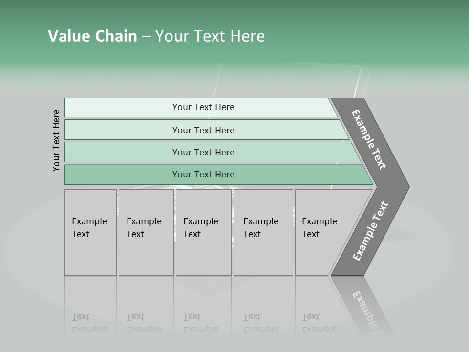
Task: Select the upper dark arrow "Example Text" segment
Action: (369, 140)
